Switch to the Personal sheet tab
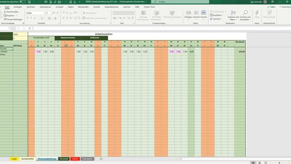Viewport: 291px width, 164px height. pos(64,159)
